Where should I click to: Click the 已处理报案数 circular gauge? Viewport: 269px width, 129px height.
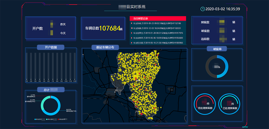tap(230, 104)
